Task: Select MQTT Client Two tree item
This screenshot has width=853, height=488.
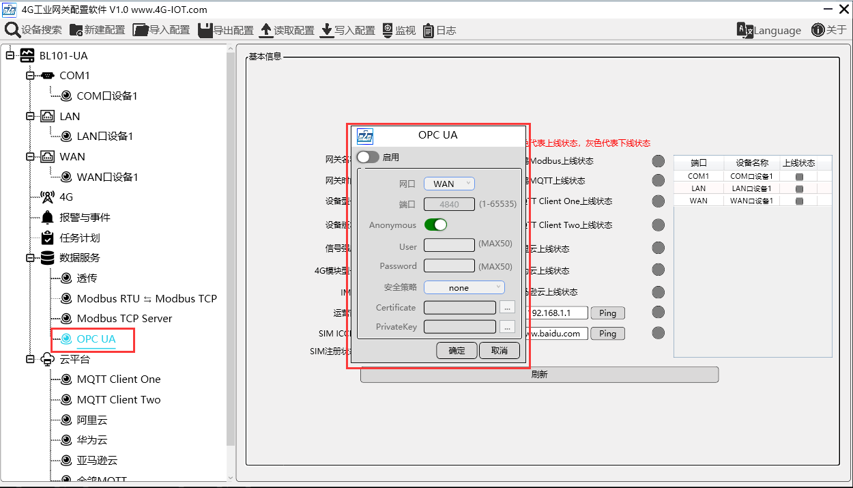Action: tap(119, 400)
